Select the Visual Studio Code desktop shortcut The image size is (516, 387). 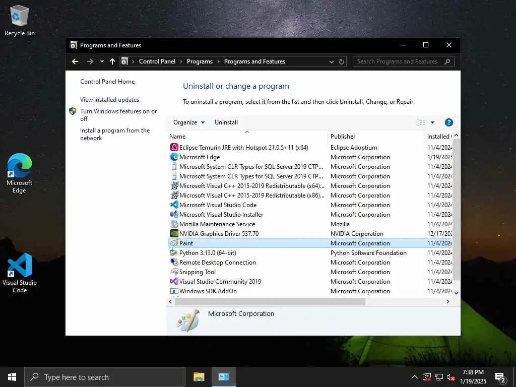20,273
